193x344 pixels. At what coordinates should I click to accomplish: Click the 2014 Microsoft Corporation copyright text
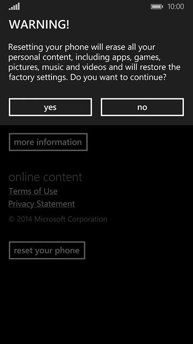(x=58, y=219)
